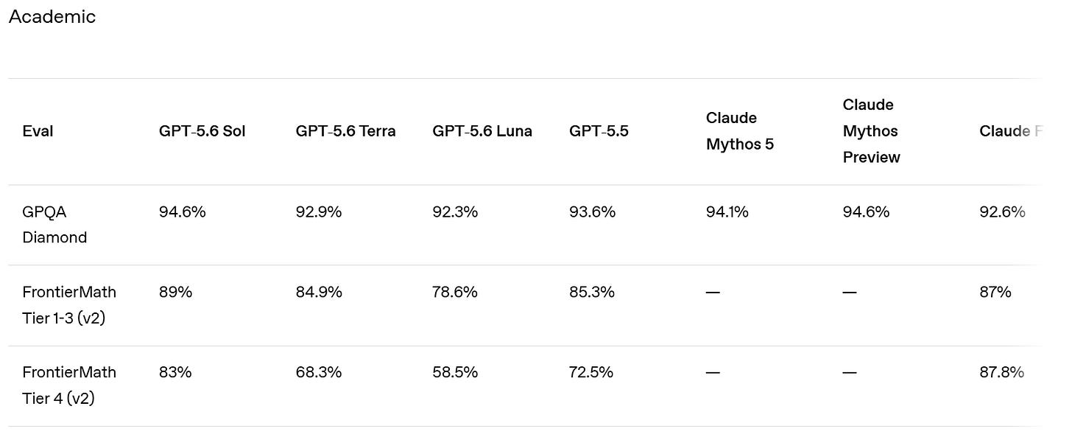This screenshot has width=1072, height=437.
Task: Click the 94.1% Claude Mythos 5 score
Action: pos(727,212)
